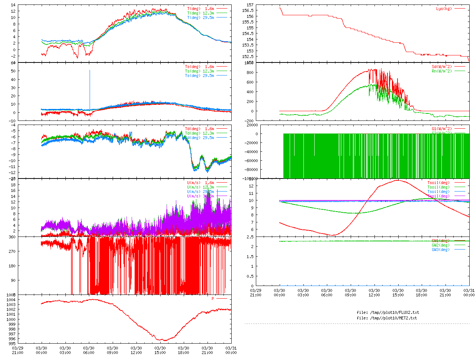This screenshot has width=476, height=357.
Task: Click the '995' pressure axis tick label
Action: (x=12, y=344)
